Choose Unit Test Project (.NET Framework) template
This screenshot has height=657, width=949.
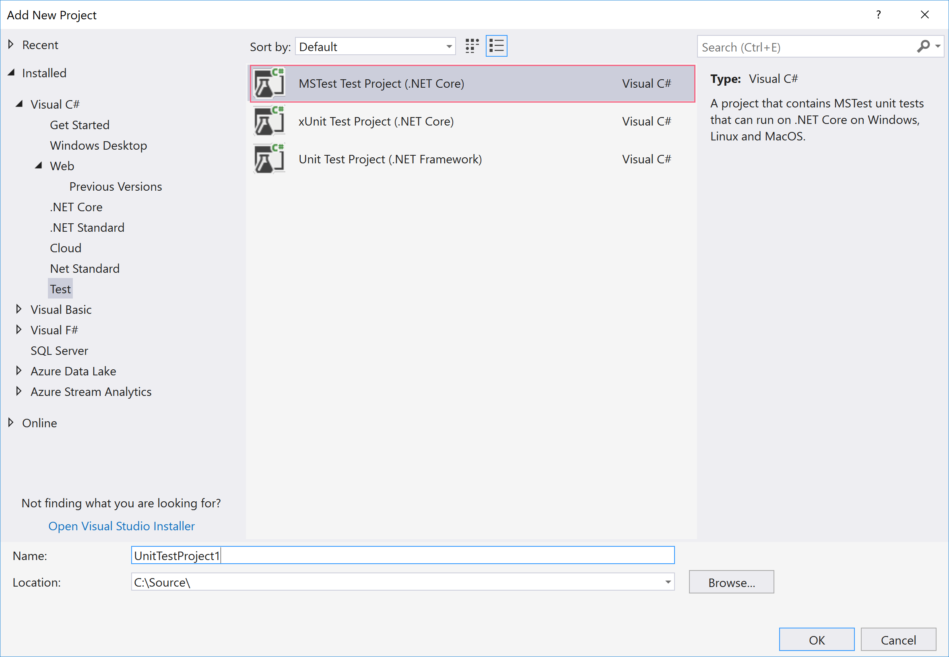[x=472, y=159]
